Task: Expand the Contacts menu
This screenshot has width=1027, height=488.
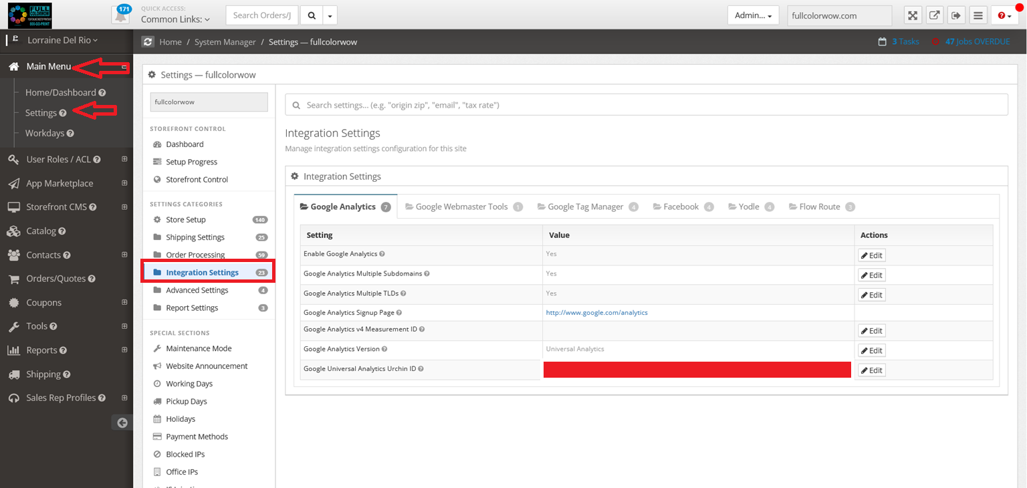Action: point(124,255)
